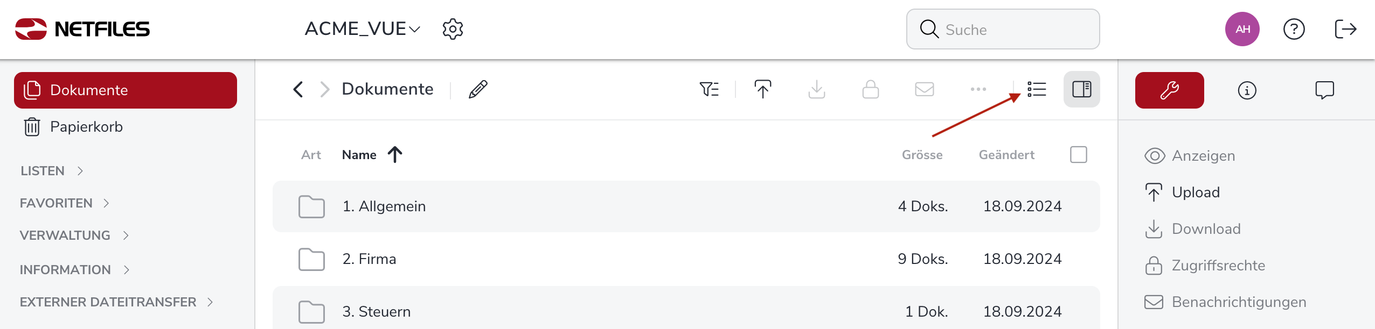The width and height of the screenshot is (1375, 329).
Task: Click the upload arrow toolbar icon
Action: pos(762,89)
